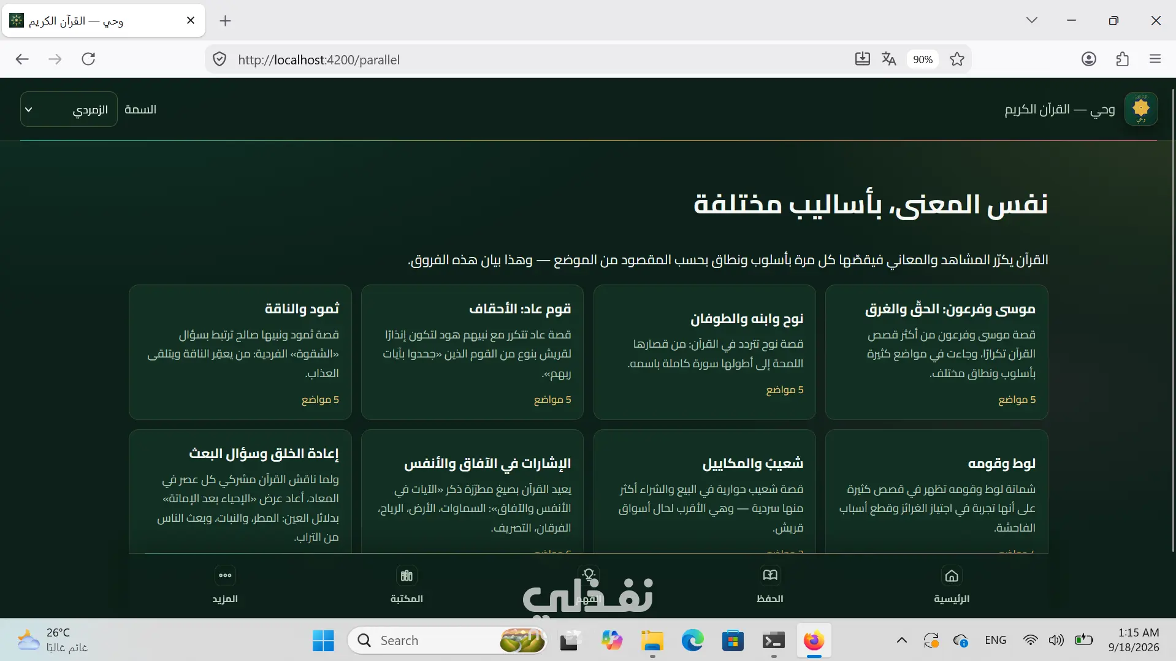Open the الرئيسية home icon in bottom navigation
This screenshot has height=661, width=1176.
(952, 576)
